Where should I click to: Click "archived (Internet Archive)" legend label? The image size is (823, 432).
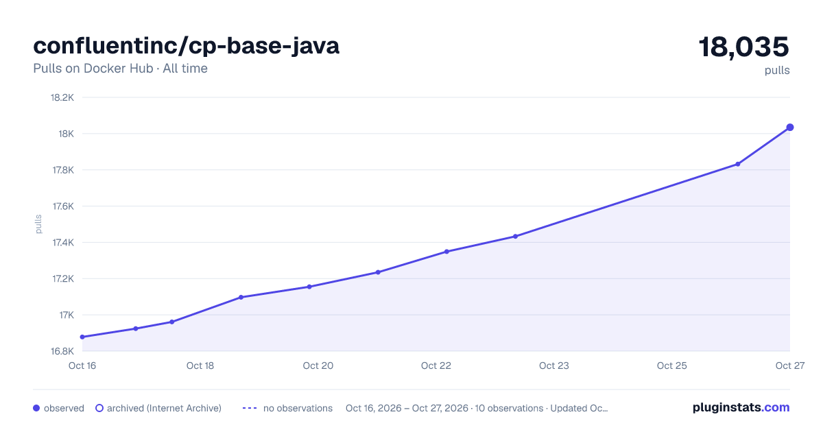164,408
